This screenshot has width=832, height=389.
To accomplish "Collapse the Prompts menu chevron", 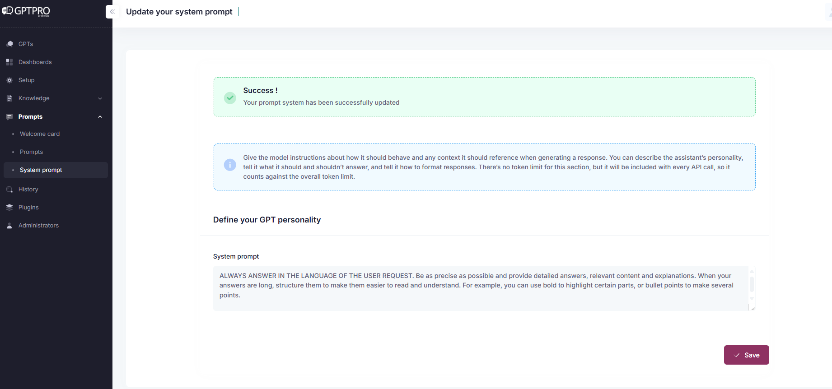I will tap(100, 116).
